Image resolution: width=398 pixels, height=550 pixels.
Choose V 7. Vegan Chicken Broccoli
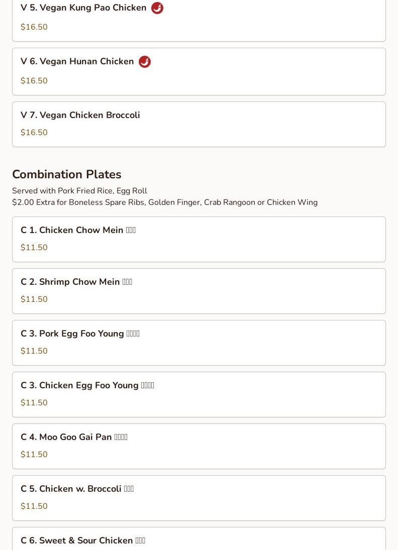click(x=80, y=115)
